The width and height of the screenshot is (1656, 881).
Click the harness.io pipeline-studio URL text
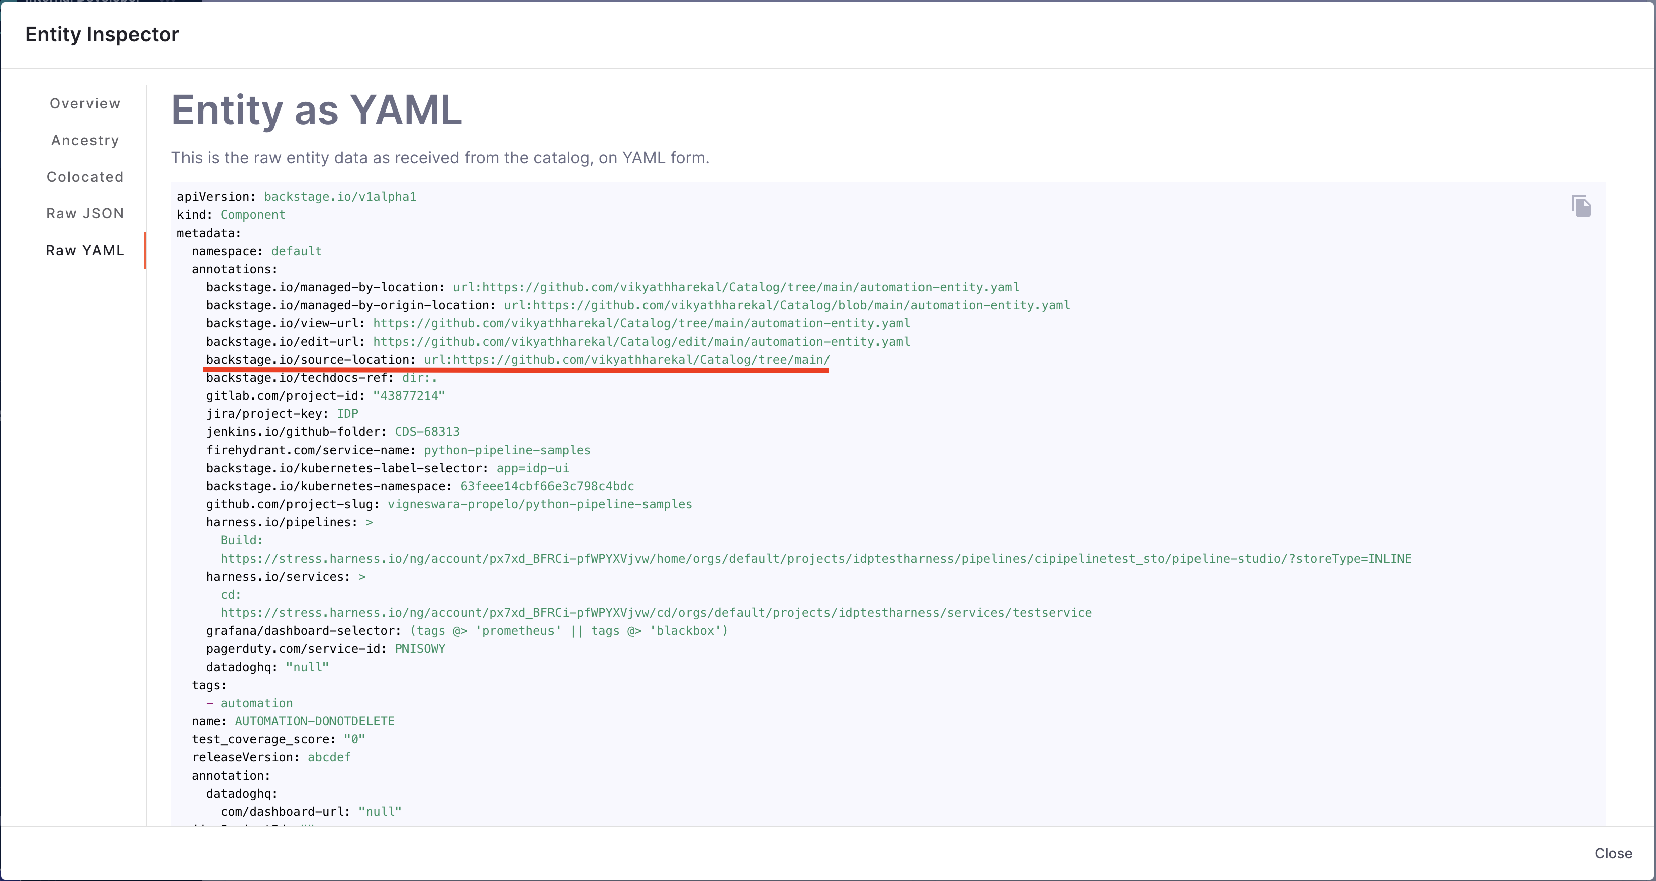pos(815,558)
